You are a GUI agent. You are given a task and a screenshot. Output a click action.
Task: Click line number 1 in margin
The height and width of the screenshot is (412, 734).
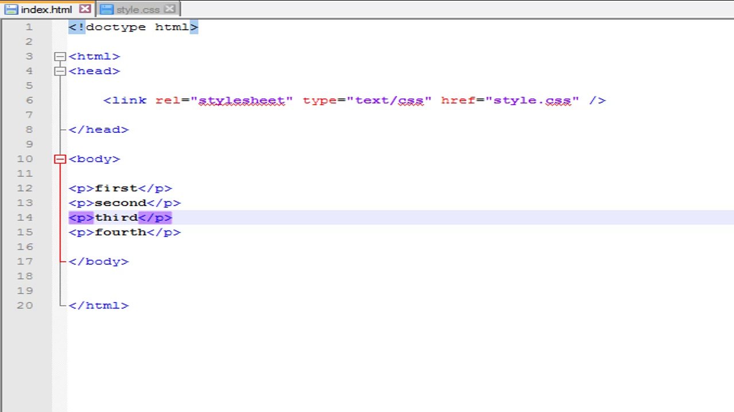(x=29, y=27)
